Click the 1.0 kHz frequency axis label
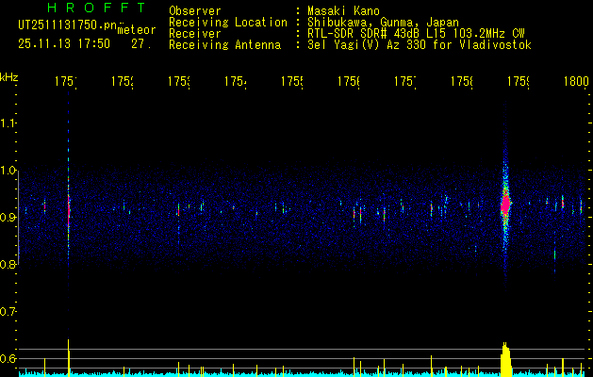 click(8, 171)
